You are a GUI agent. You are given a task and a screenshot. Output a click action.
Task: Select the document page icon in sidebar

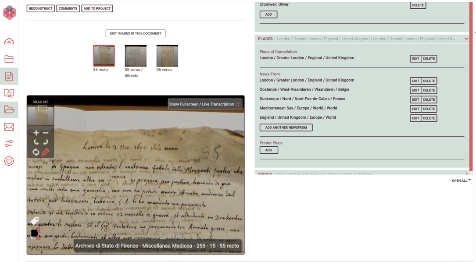coord(9,76)
